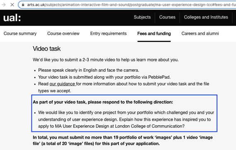Open Careers and alumni tab
Viewport: 236px width, 150px height.
click(x=200, y=33)
